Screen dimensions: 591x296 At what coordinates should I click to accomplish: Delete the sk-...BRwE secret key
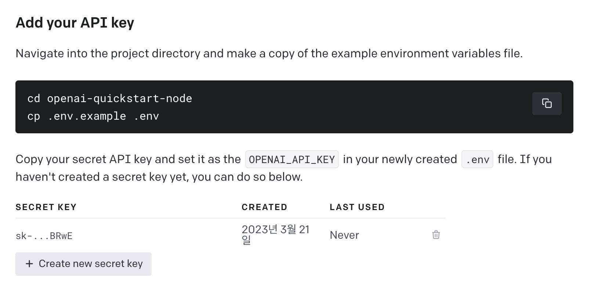[436, 235]
